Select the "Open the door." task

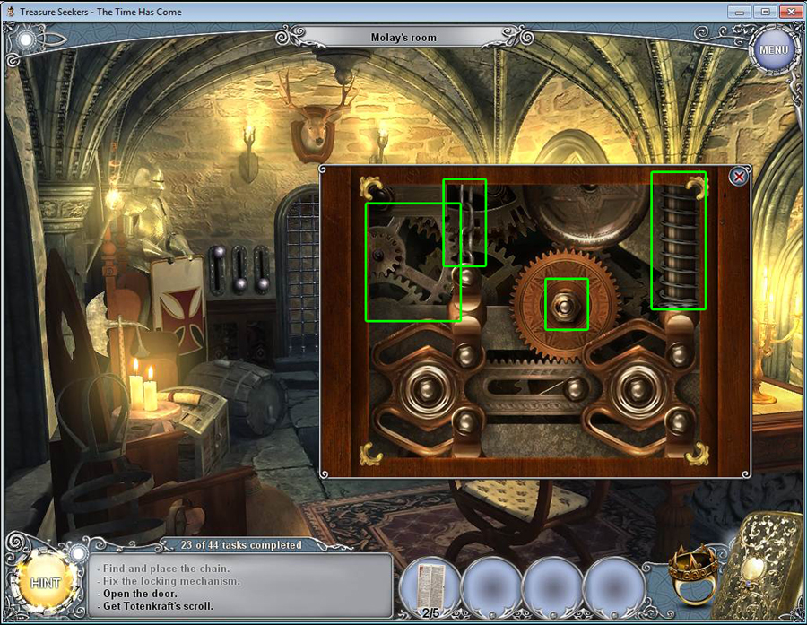click(139, 594)
